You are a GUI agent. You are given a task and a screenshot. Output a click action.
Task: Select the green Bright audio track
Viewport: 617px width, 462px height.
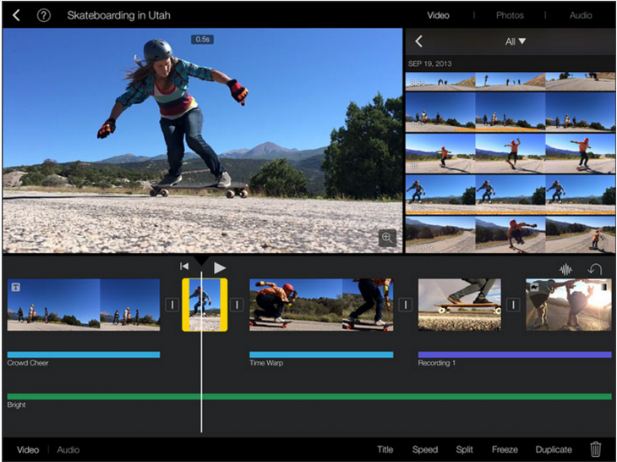click(x=308, y=396)
